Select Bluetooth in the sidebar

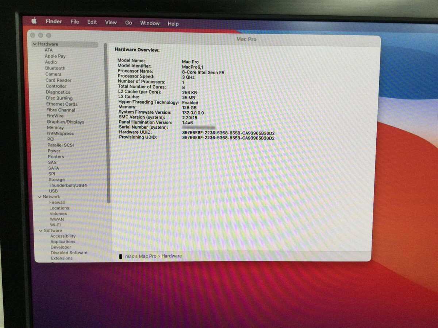(55, 68)
